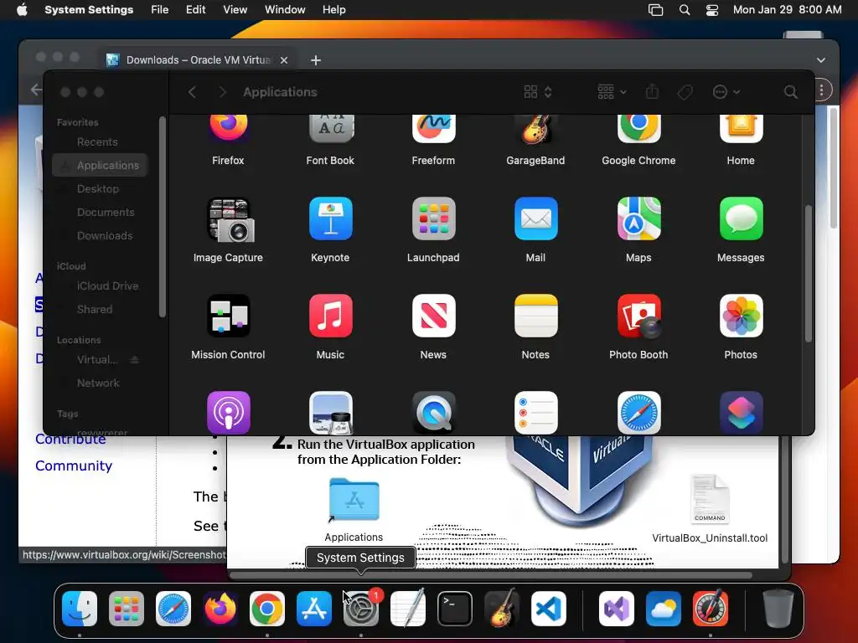
Task: Open the Freeform app icon
Action: click(433, 130)
